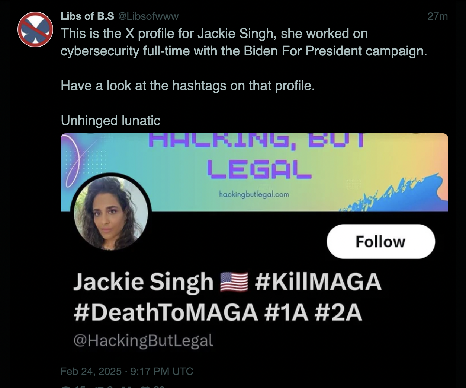The height and width of the screenshot is (388, 466).
Task: Click the purple LEGAL banner heading
Action: point(259,169)
